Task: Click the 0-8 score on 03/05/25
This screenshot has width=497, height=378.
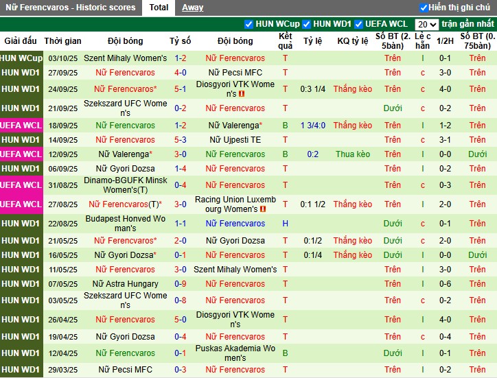Action: pos(180,300)
